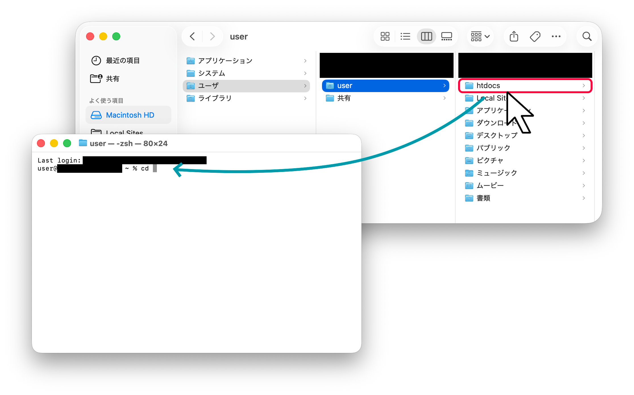Click the Terminal command input line
The width and height of the screenshot is (634, 395).
click(155, 169)
